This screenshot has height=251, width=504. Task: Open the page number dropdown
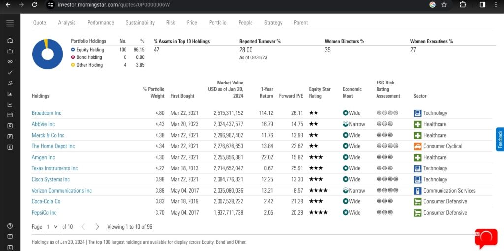click(52, 227)
